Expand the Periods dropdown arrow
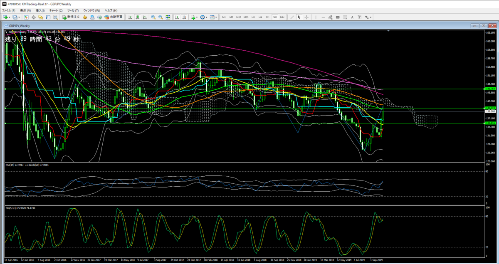 207,17
